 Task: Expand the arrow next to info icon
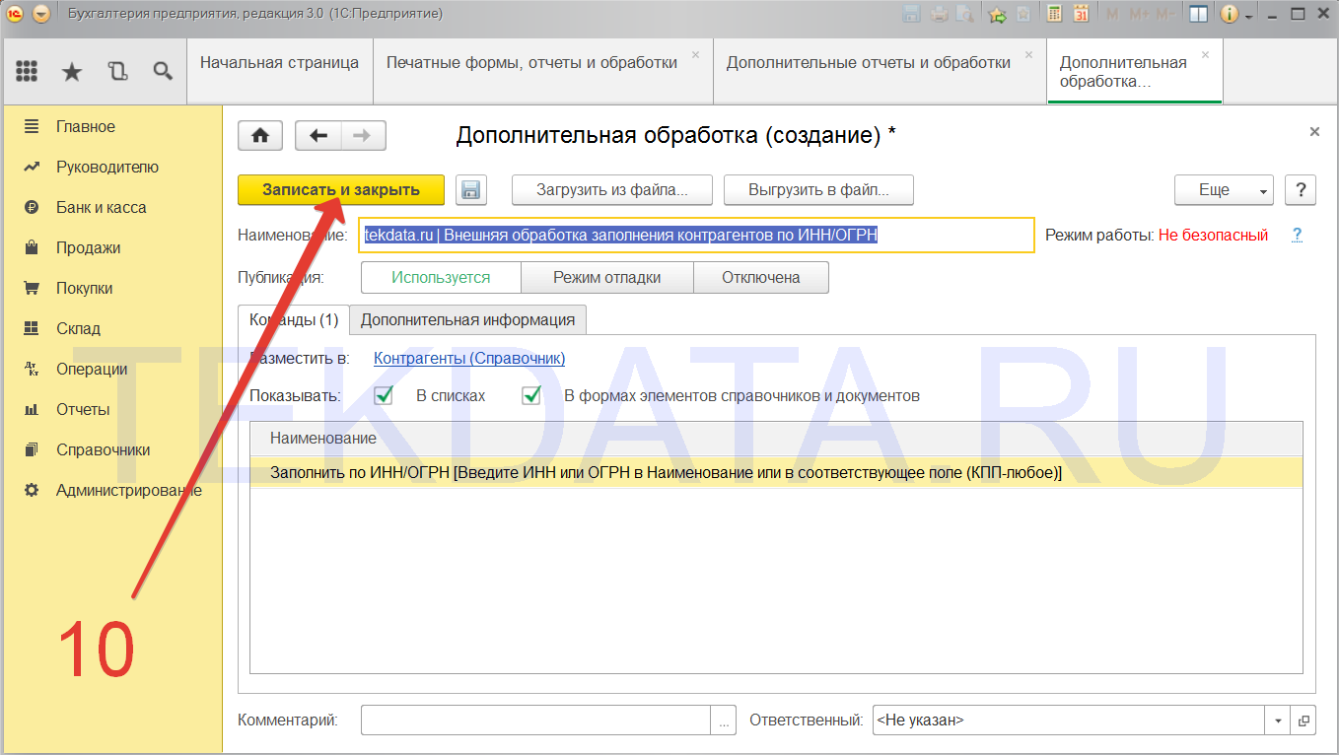[1248, 15]
